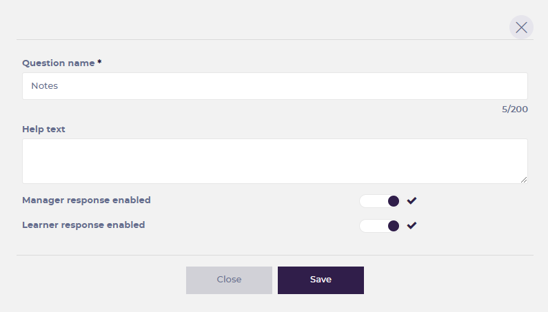This screenshot has width=548, height=312.
Task: Toggle the Learner response enabled switch
Action: 380,225
